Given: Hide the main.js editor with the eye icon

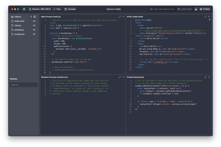Looking at the screenshot, I should click(x=34, y=26).
